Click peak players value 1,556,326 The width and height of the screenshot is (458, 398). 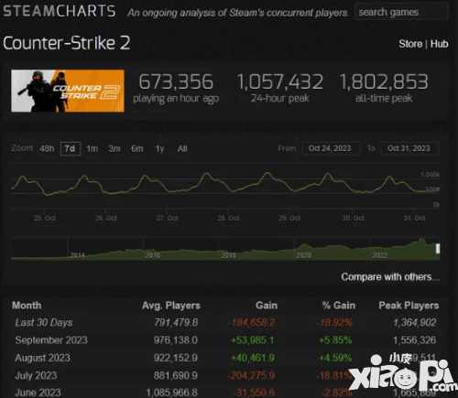point(415,340)
